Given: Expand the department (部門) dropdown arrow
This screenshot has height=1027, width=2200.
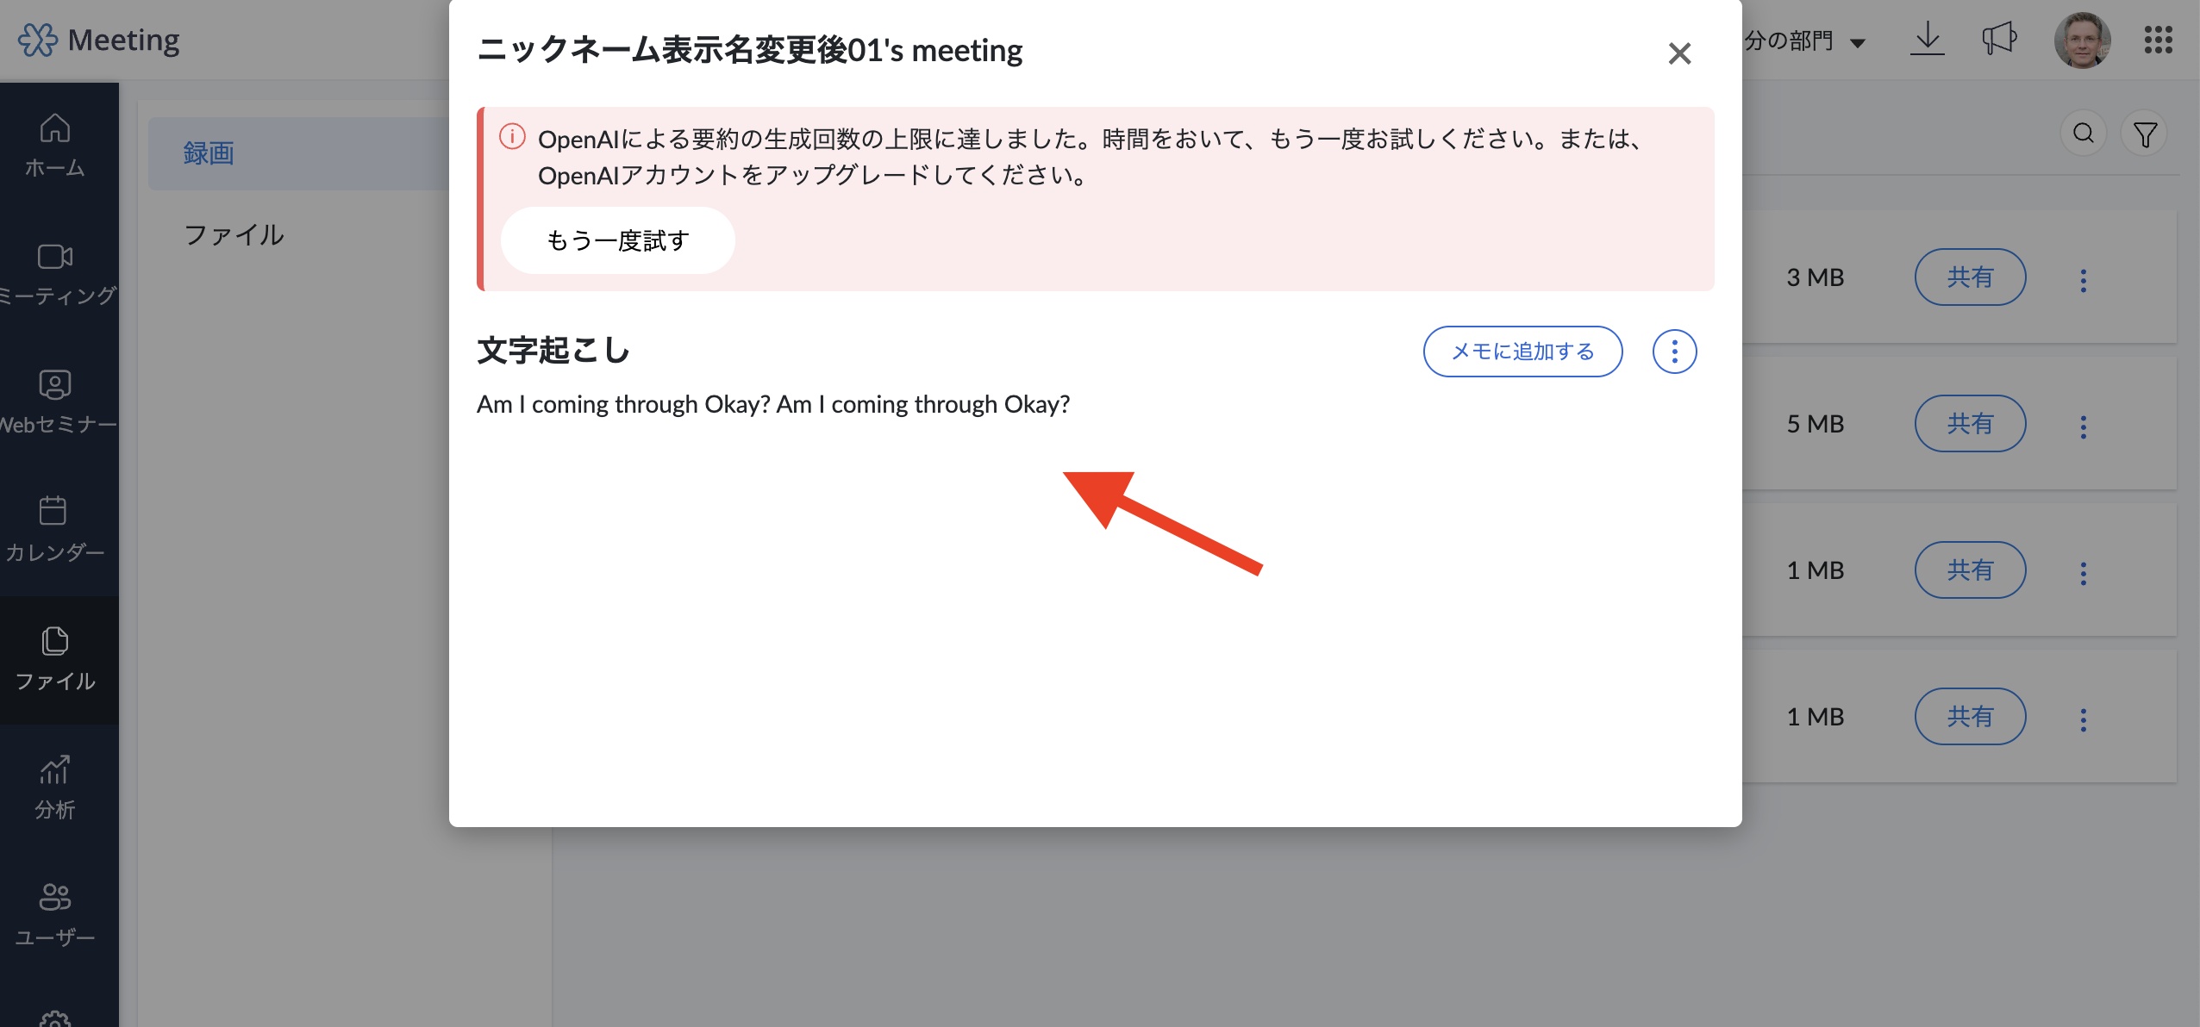Looking at the screenshot, I should point(1858,43).
